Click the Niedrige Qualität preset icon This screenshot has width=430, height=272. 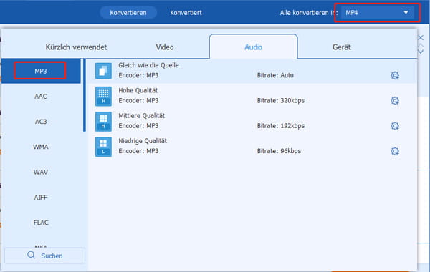103,147
